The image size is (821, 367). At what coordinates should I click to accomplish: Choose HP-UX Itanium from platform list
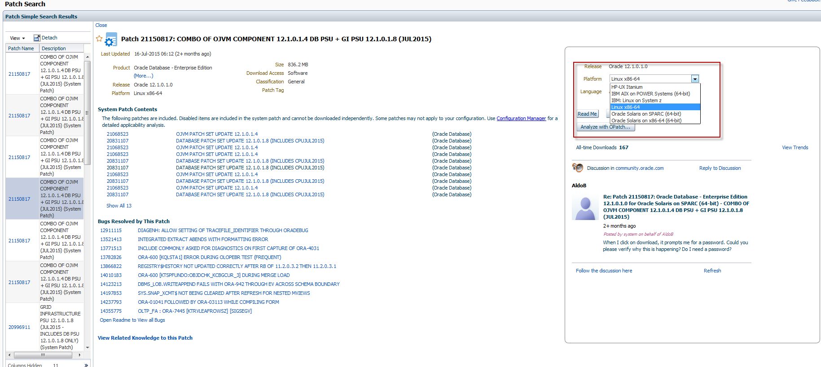point(655,87)
